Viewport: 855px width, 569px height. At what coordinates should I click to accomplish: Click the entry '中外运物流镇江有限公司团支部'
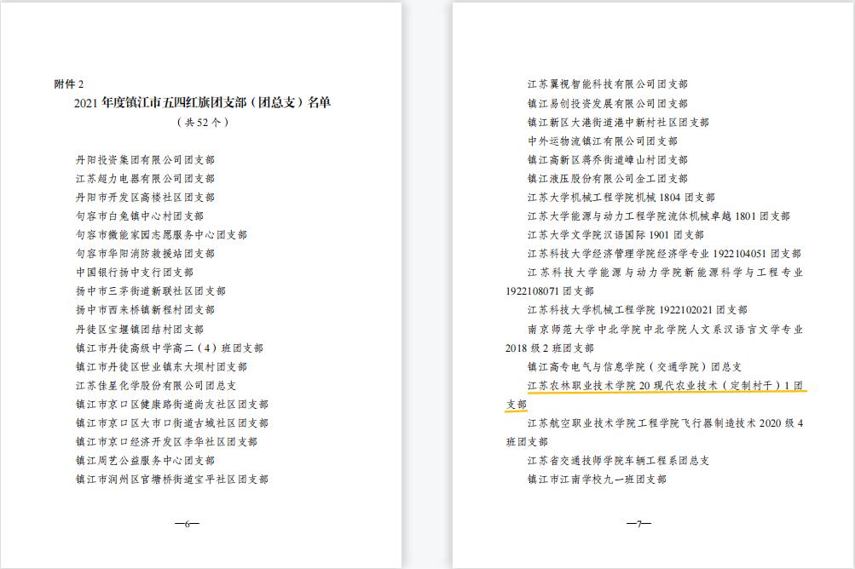602,141
